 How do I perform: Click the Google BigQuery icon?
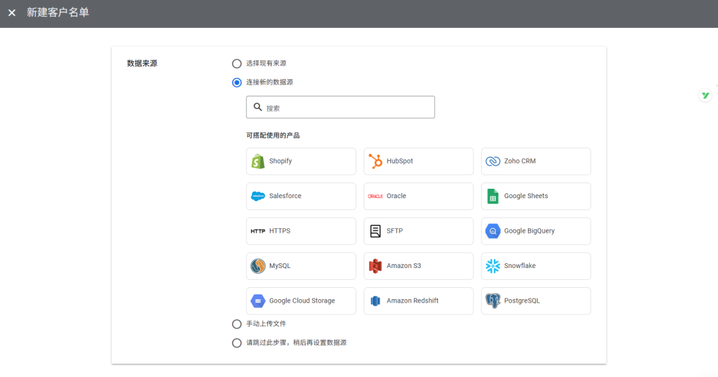(x=493, y=231)
